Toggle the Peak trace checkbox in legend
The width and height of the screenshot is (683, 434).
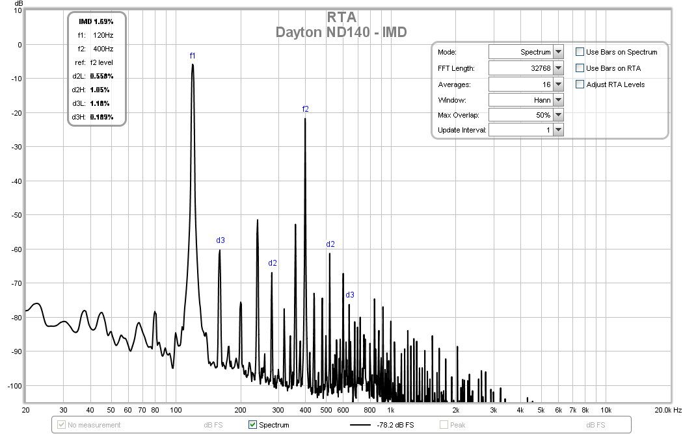[444, 425]
